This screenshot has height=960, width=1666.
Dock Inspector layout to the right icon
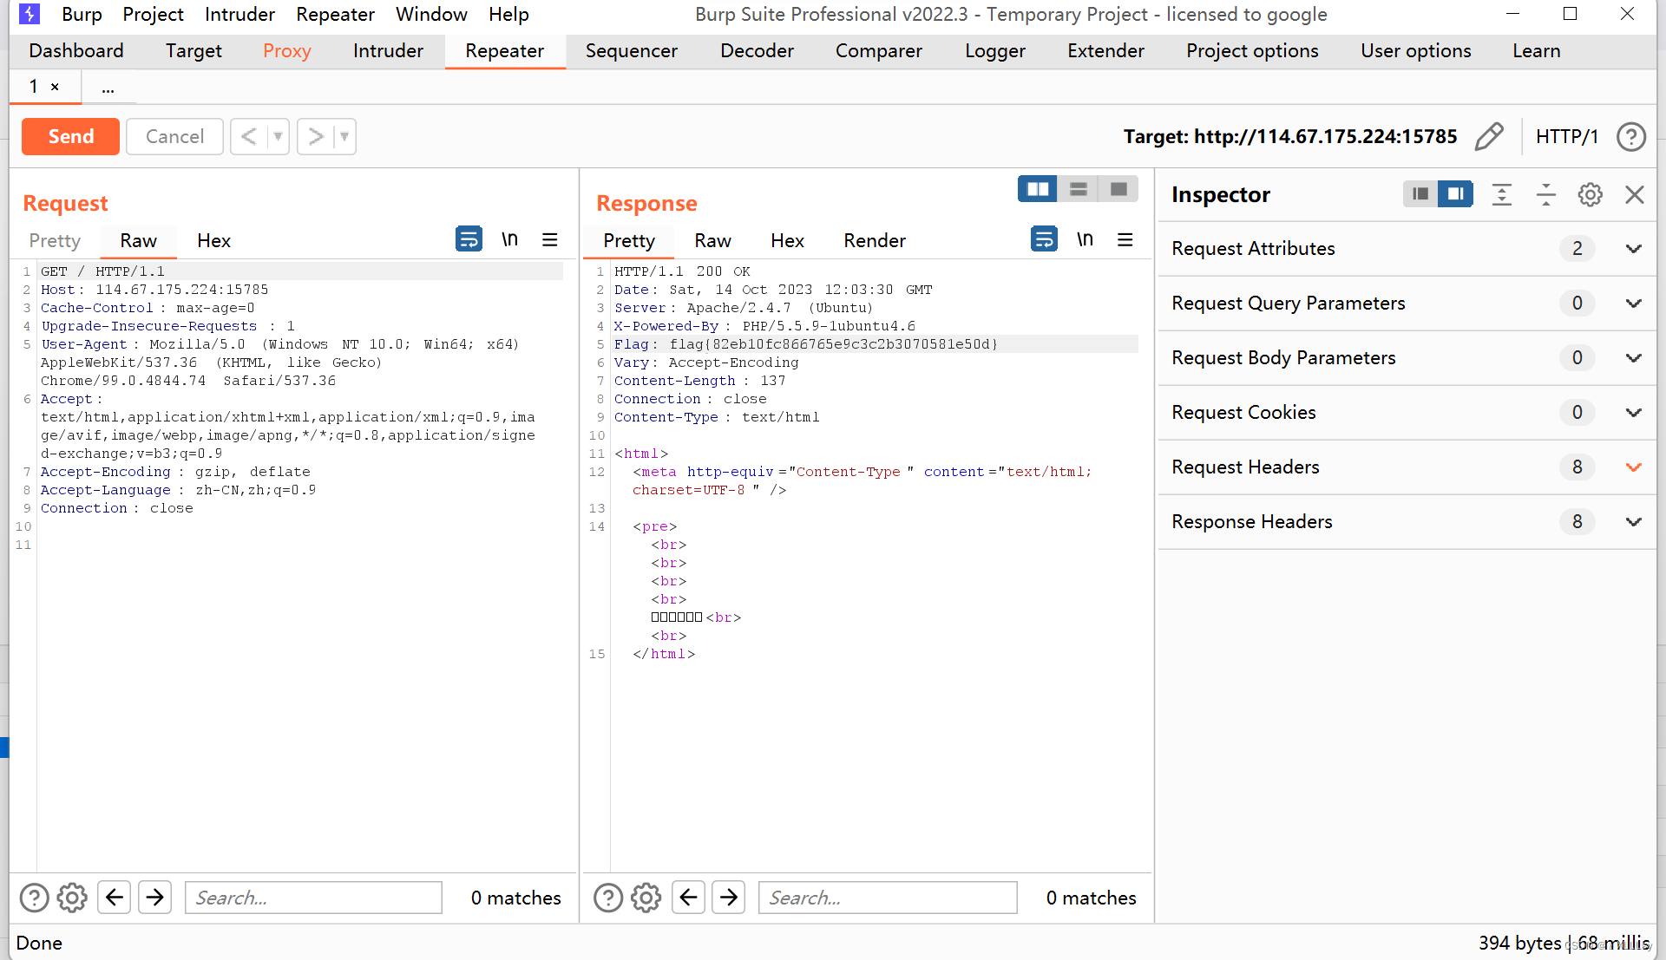pyautogui.click(x=1455, y=194)
